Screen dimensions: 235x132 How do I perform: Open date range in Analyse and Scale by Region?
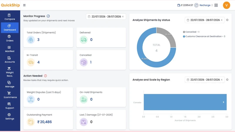(205, 80)
